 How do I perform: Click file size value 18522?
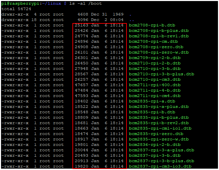(x=81, y=107)
